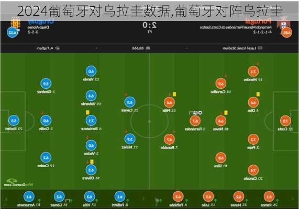Screen dimensions: 299x209
Task: Select goalkeeper Rochet's blue rating circle
Action: click(x=14, y=121)
